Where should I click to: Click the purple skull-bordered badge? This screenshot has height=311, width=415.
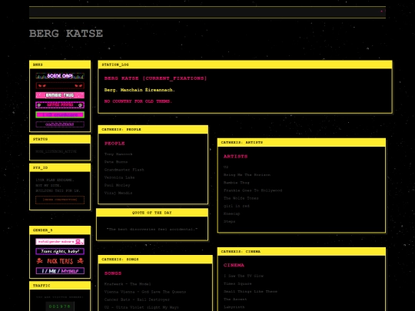point(60,105)
